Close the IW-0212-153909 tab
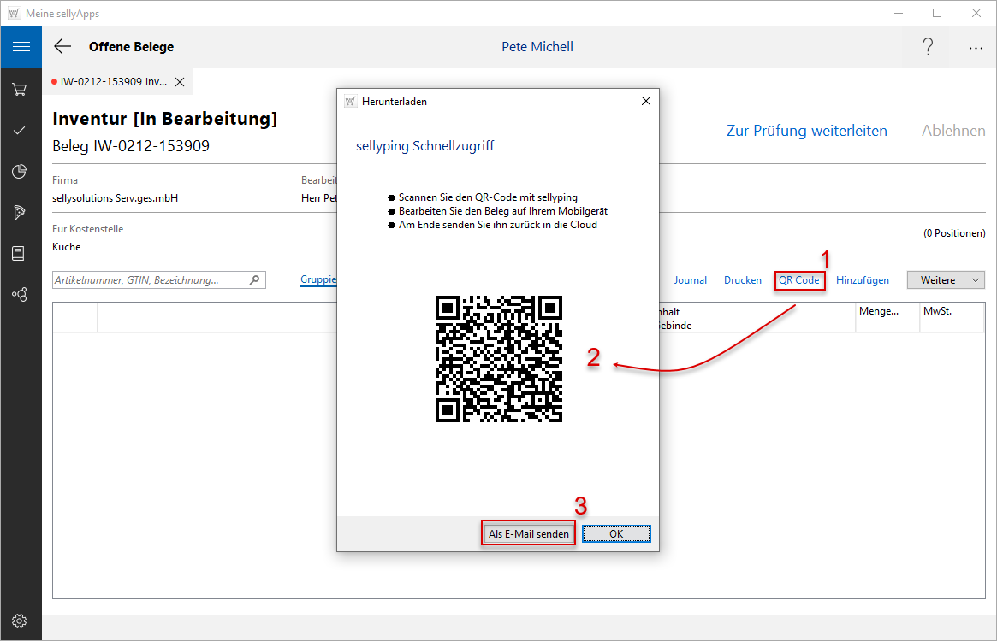Screen dimensions: 997x641 coord(180,82)
